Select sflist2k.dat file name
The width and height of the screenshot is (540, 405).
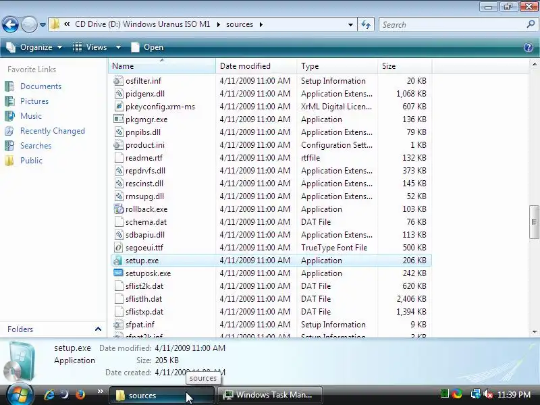point(144,286)
